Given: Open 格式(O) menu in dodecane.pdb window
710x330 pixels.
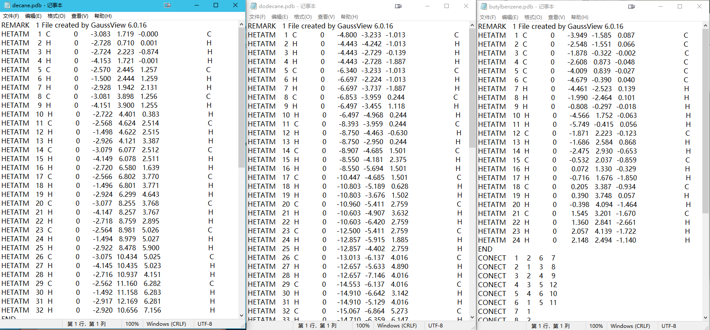Looking at the screenshot, I should pyautogui.click(x=303, y=17).
